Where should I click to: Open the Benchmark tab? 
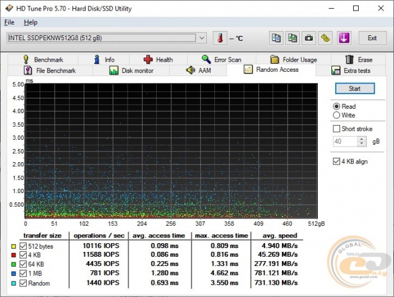coord(43,60)
